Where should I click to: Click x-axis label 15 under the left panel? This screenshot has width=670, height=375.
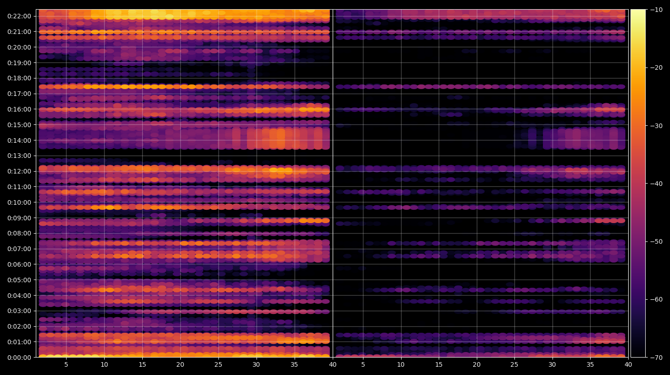142,365
